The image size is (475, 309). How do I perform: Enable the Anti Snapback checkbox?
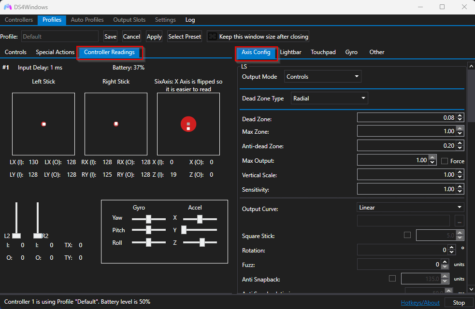(392, 279)
